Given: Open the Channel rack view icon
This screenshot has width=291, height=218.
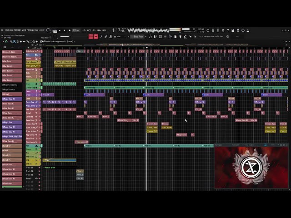Looking at the screenshot, I should click(x=161, y=37).
